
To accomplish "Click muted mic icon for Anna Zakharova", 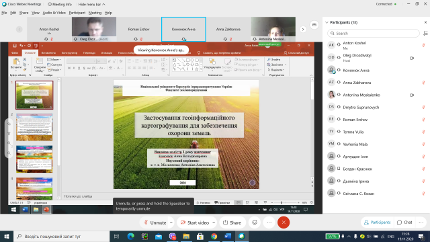I will click(x=423, y=83).
